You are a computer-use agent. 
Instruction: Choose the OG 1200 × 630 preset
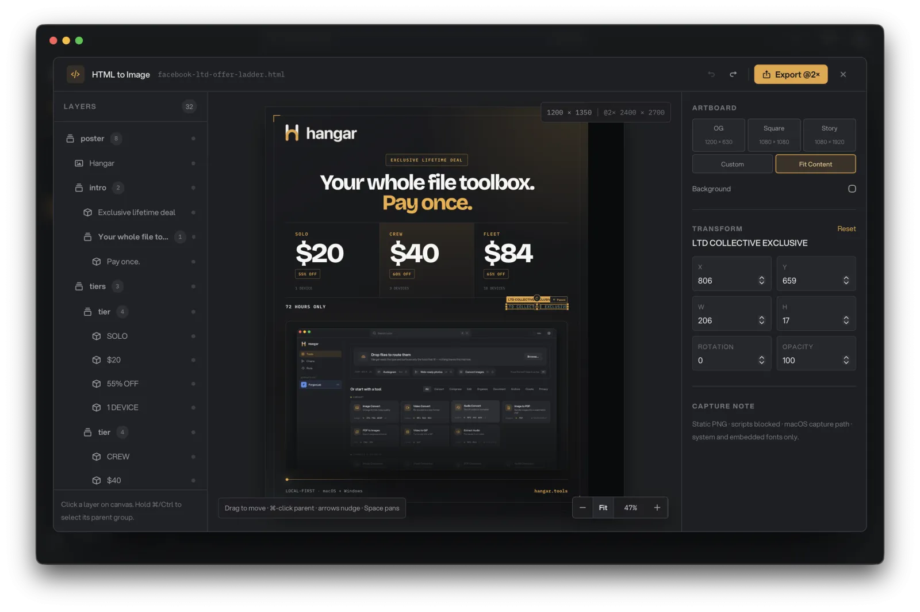click(x=718, y=135)
